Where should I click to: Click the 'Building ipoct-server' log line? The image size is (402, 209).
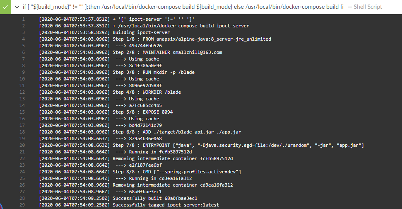tap(104, 32)
